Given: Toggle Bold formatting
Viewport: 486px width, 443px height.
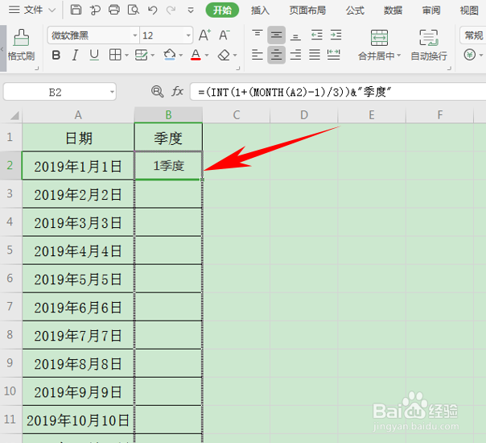Looking at the screenshot, I should (56, 56).
